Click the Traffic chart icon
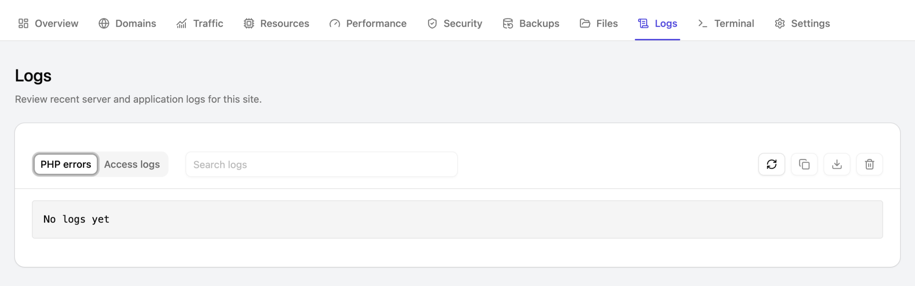 click(182, 24)
